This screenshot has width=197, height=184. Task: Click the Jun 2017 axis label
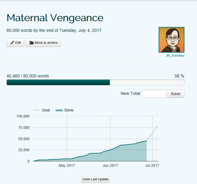click(110, 166)
